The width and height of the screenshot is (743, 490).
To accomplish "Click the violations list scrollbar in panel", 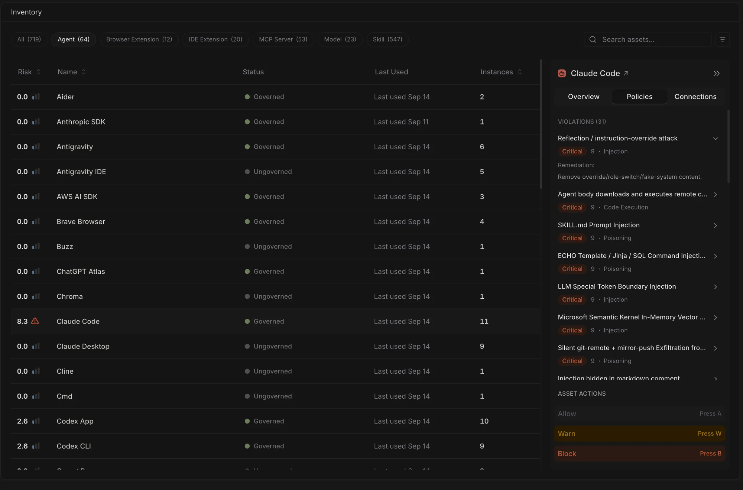I will click(728, 146).
